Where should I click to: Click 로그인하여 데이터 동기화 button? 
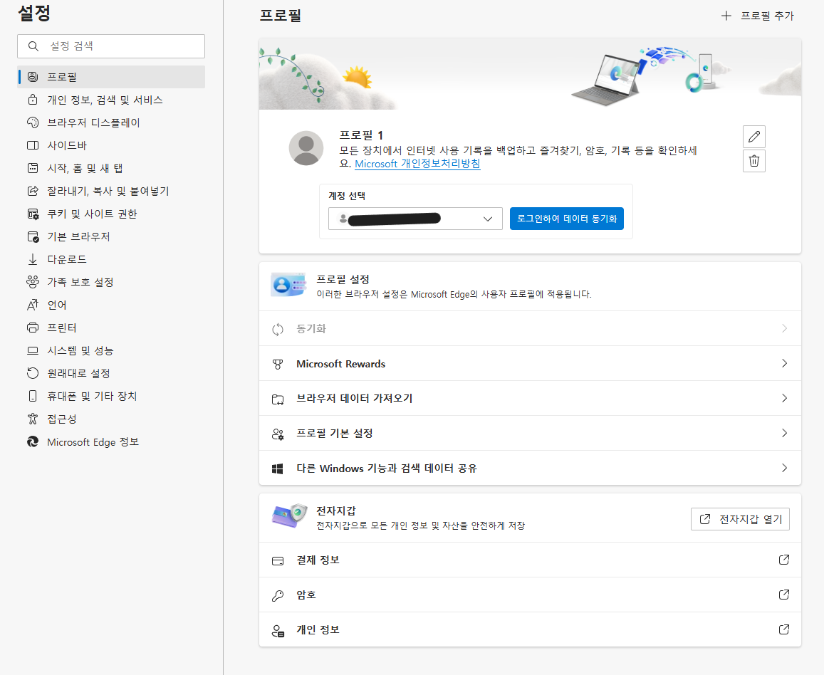pyautogui.click(x=566, y=219)
